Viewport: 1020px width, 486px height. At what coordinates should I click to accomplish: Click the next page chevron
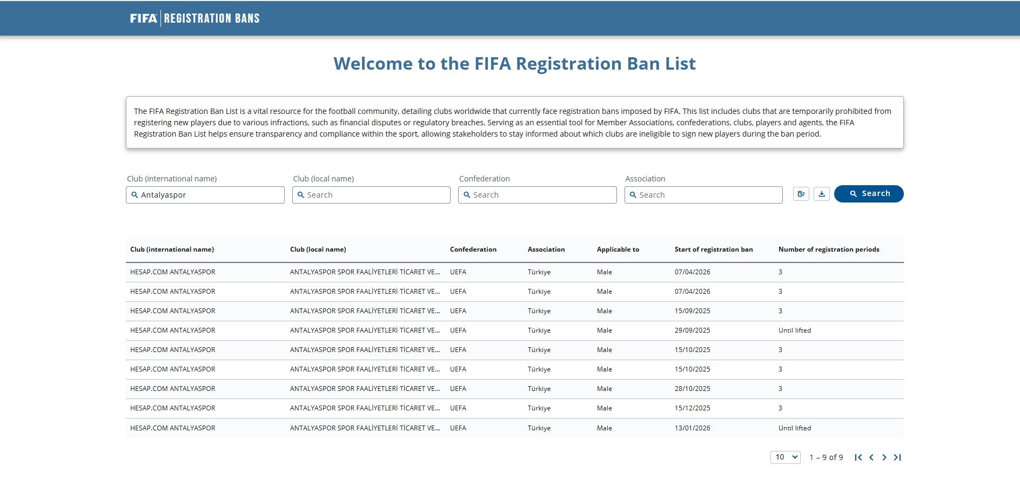coord(884,457)
